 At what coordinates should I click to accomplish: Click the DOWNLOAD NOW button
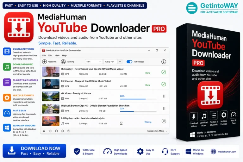[34, 151]
